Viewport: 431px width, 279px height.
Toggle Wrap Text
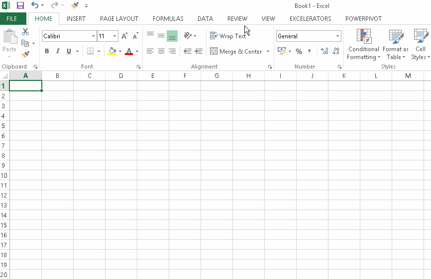(x=228, y=36)
